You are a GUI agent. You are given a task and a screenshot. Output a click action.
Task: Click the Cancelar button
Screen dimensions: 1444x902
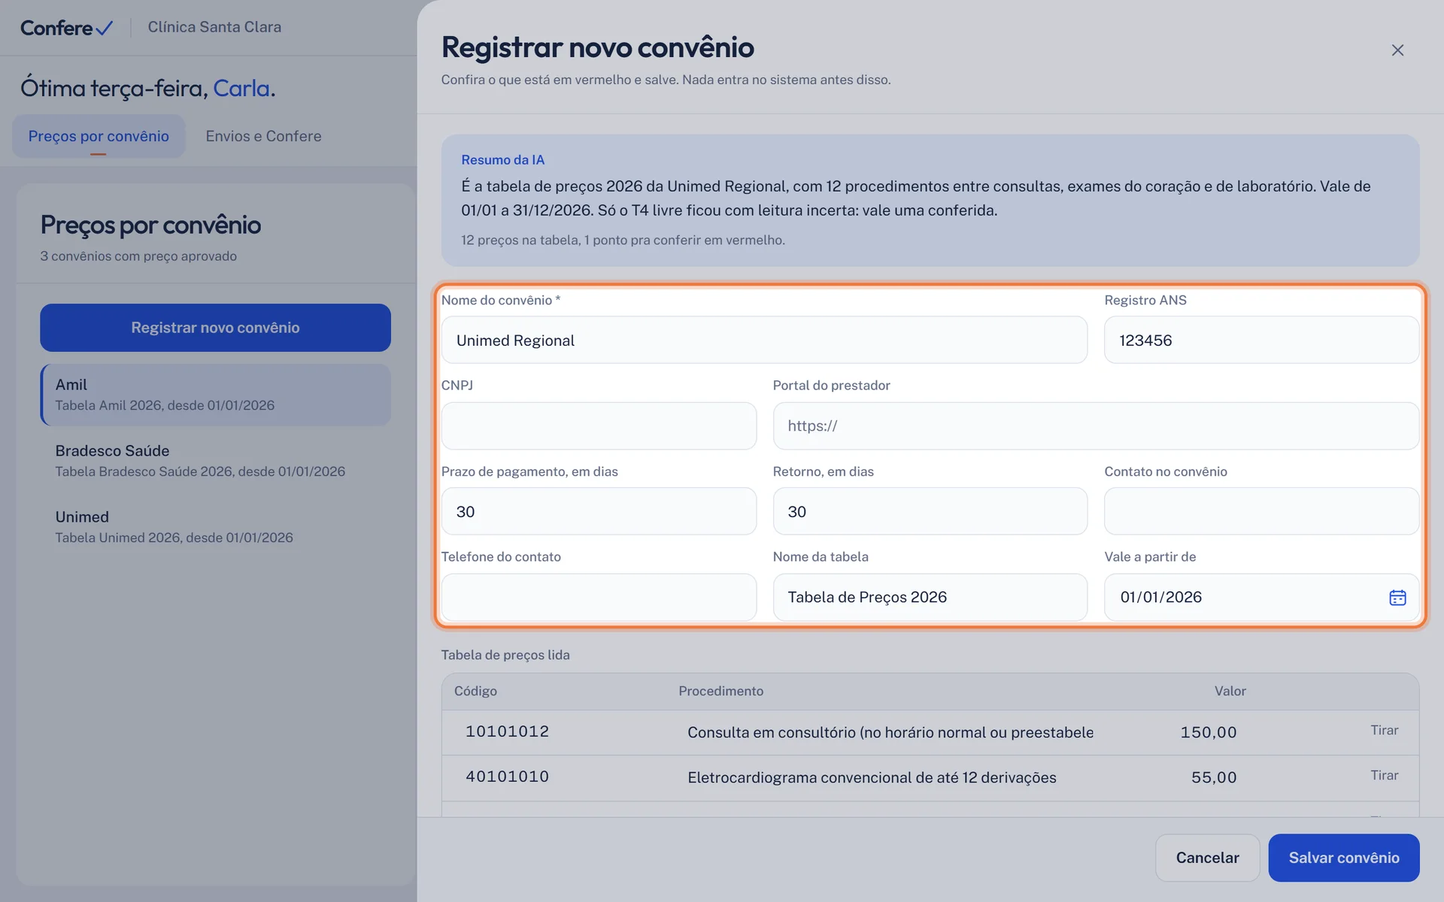pos(1207,858)
